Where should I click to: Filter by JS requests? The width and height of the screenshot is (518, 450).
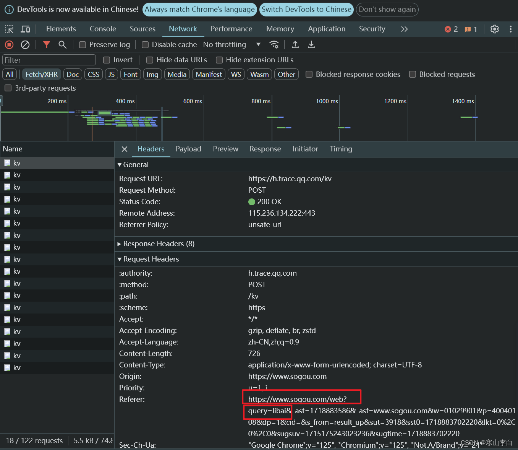(x=112, y=75)
